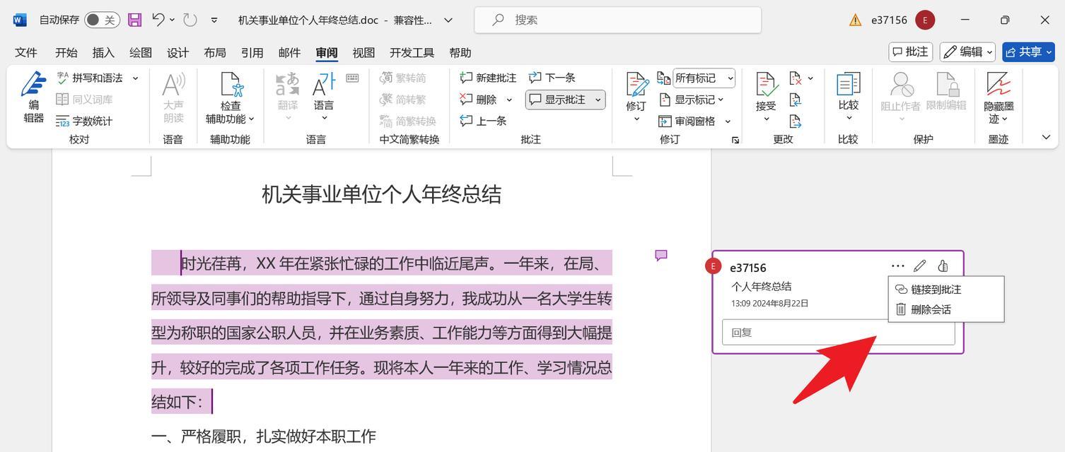Delete comment using 删除 button
The width and height of the screenshot is (1065, 452).
pyautogui.click(x=479, y=100)
